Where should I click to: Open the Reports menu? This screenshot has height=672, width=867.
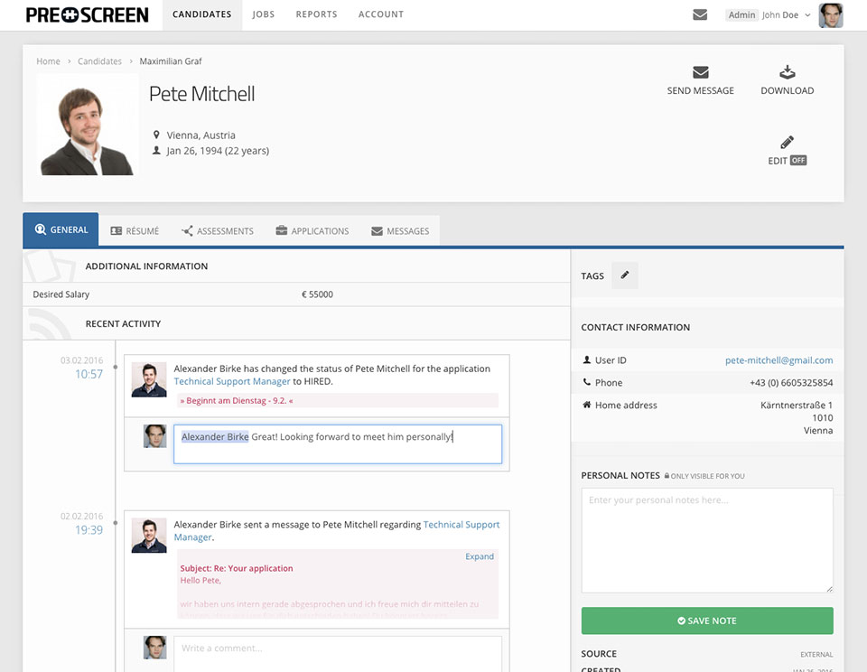point(316,15)
